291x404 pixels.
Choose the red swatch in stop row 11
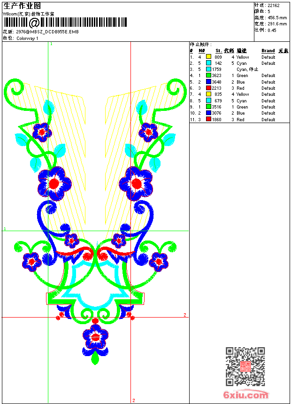(208, 119)
